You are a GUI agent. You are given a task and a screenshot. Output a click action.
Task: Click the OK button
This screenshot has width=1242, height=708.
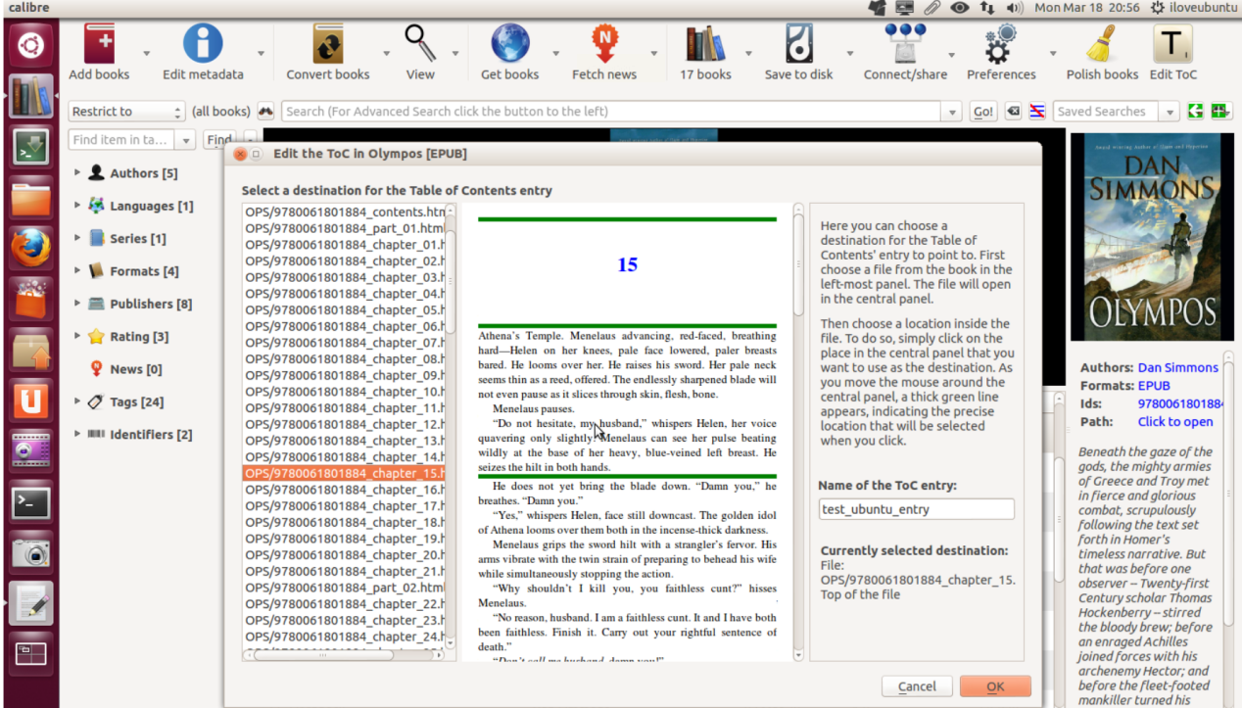(x=995, y=686)
